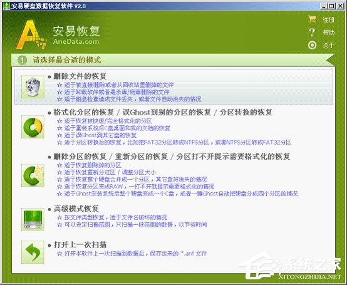This screenshot has height=285, width=347.
Task: Choose 打开上一次扫描 heading
Action: click(x=80, y=245)
